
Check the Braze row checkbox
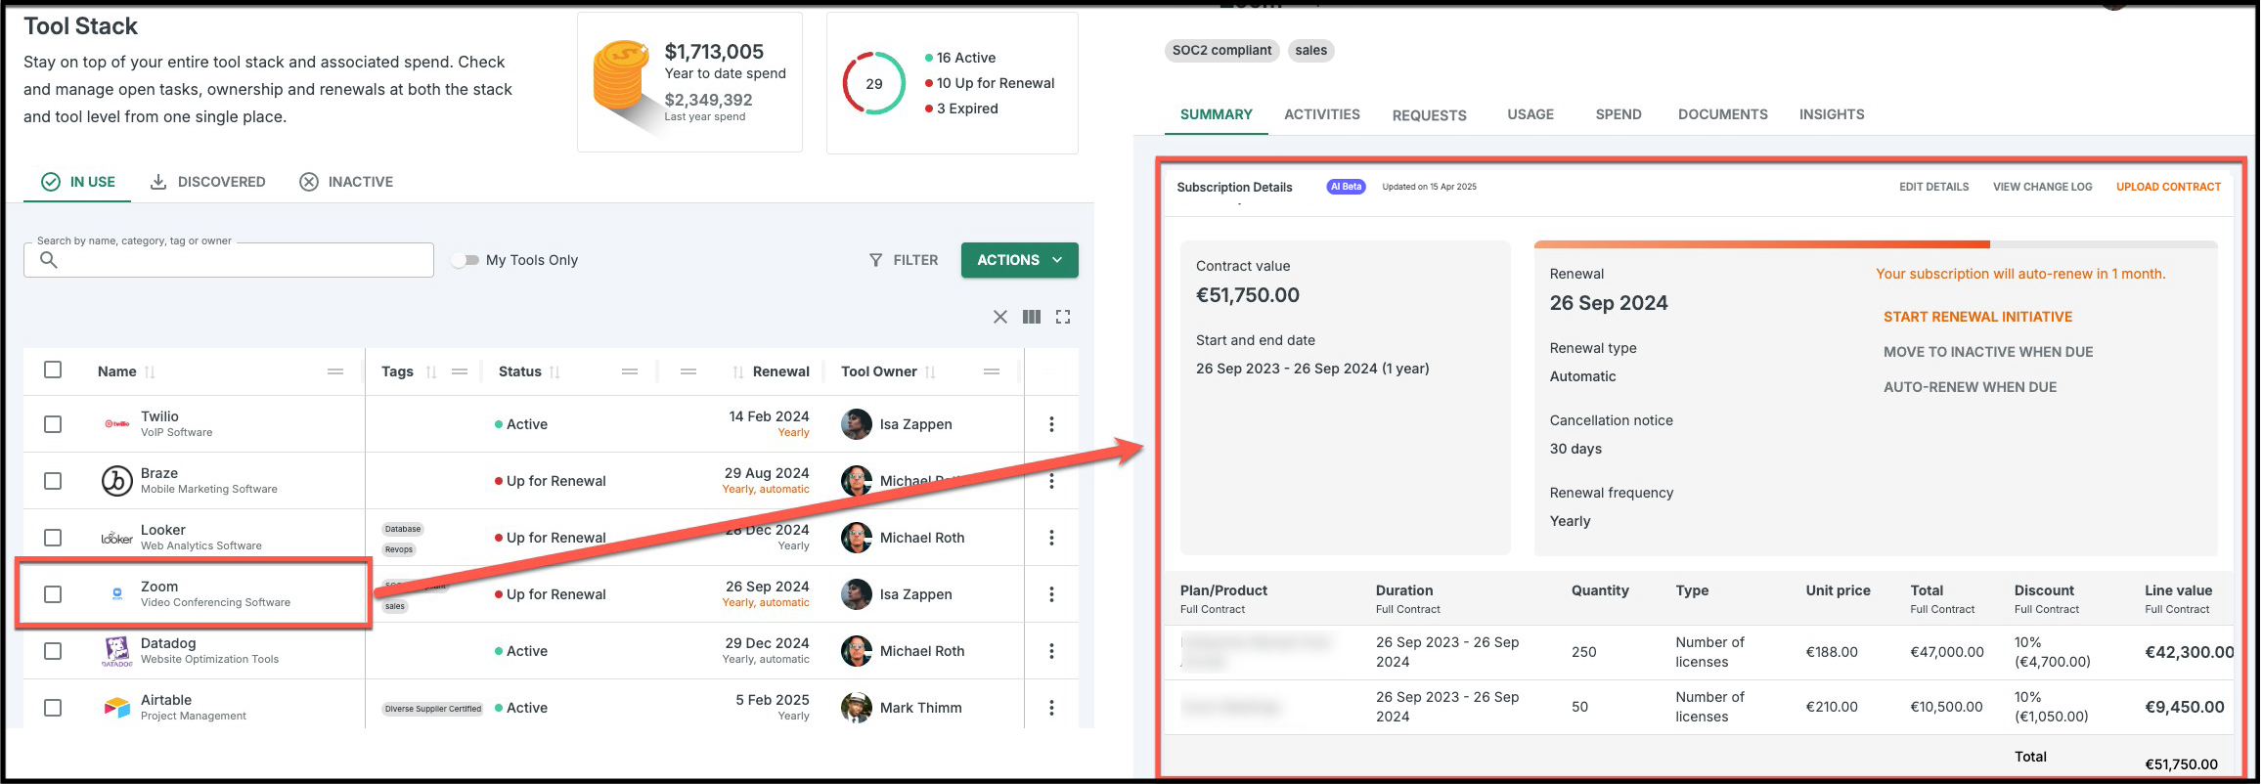click(53, 481)
